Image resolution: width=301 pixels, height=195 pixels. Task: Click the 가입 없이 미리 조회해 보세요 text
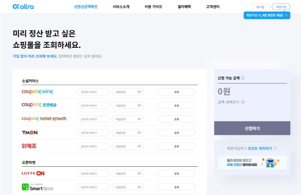click(35, 56)
